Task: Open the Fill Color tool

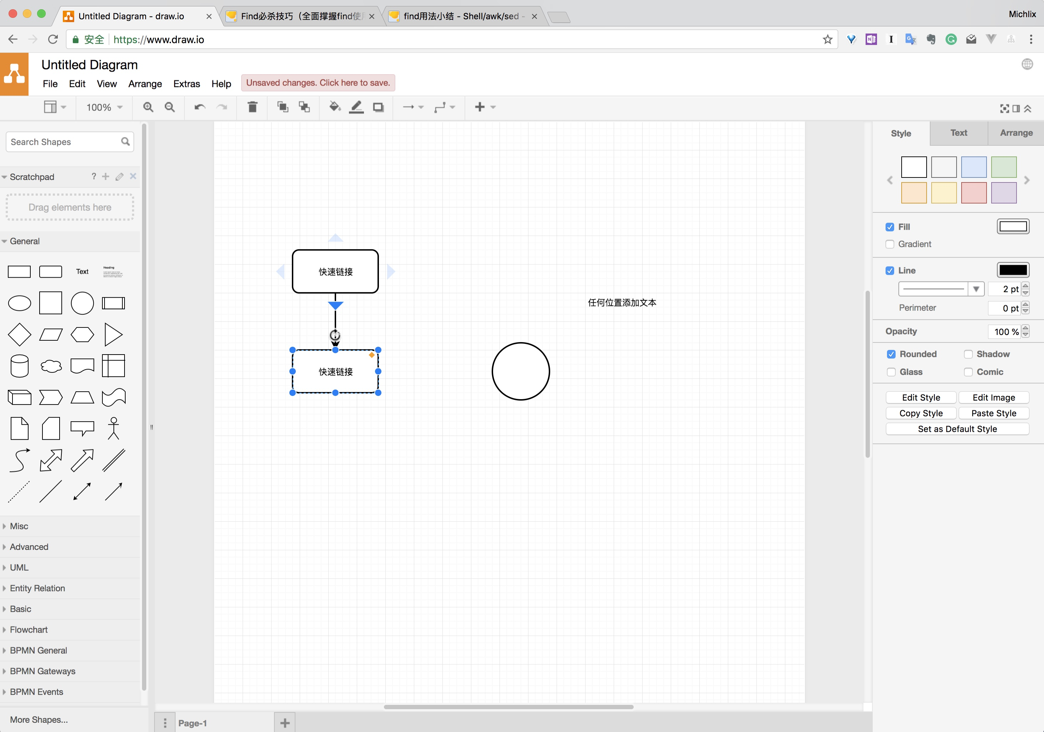Action: (334, 107)
